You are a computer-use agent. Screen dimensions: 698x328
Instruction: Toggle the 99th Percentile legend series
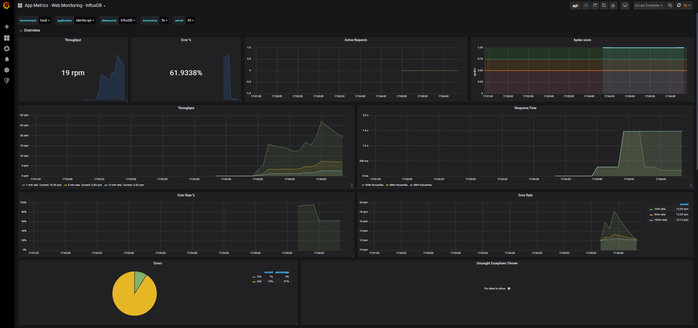(421, 185)
